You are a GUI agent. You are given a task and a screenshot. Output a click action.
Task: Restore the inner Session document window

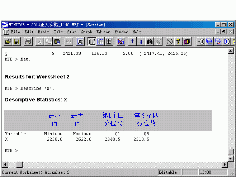click(x=224, y=32)
